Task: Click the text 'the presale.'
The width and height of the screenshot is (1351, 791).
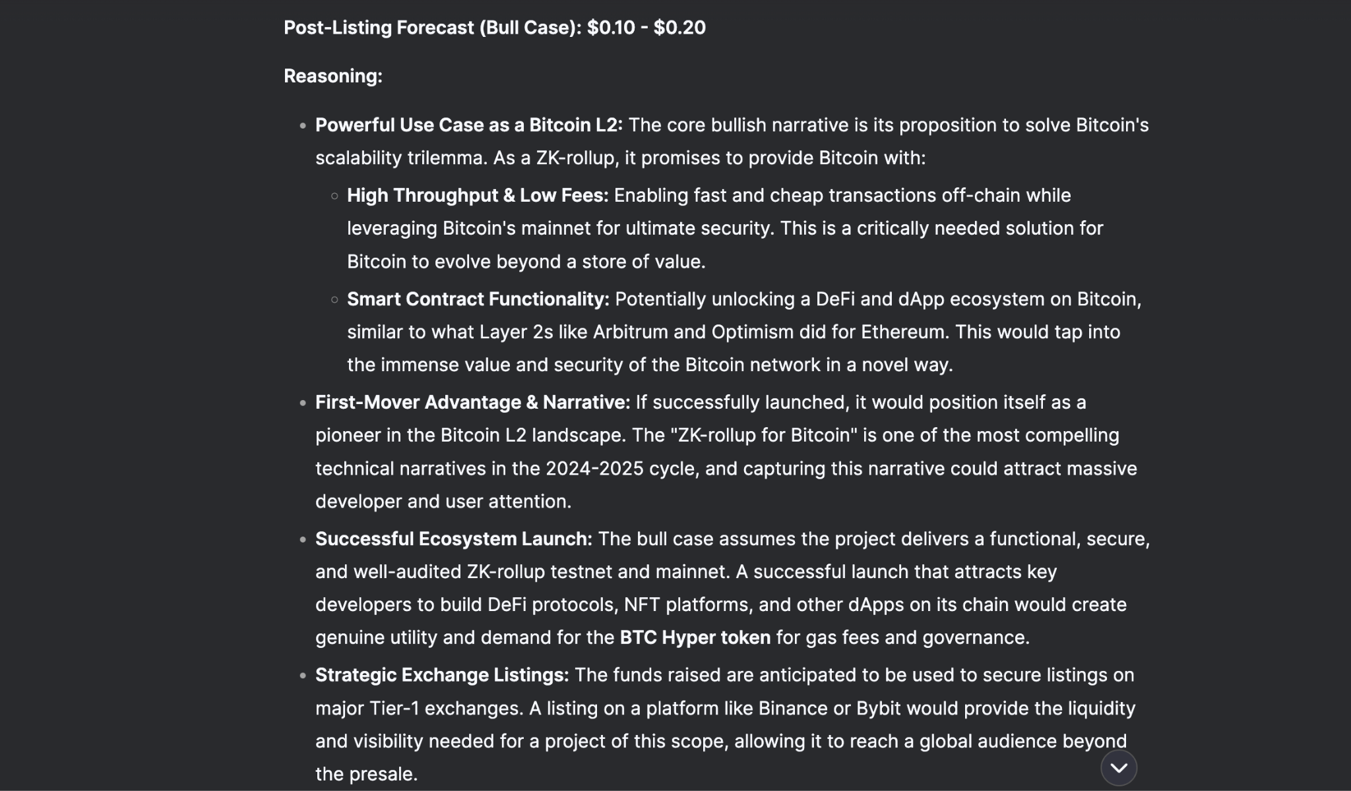Action: pyautogui.click(x=367, y=775)
